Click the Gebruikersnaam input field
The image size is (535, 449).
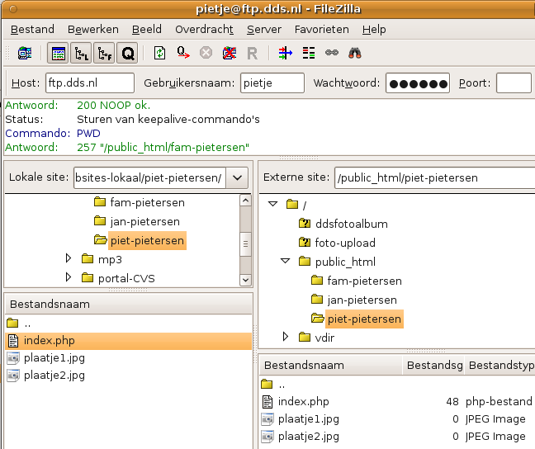pyautogui.click(x=272, y=83)
